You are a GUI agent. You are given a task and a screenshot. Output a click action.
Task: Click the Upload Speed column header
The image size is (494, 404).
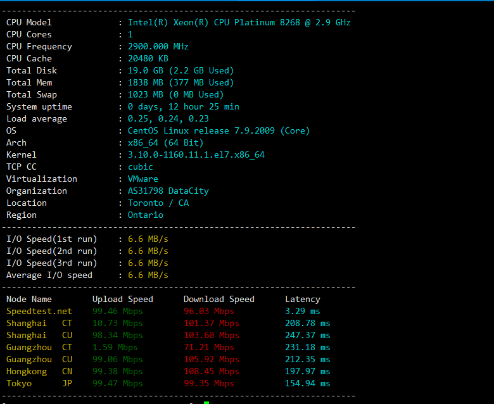click(x=122, y=299)
